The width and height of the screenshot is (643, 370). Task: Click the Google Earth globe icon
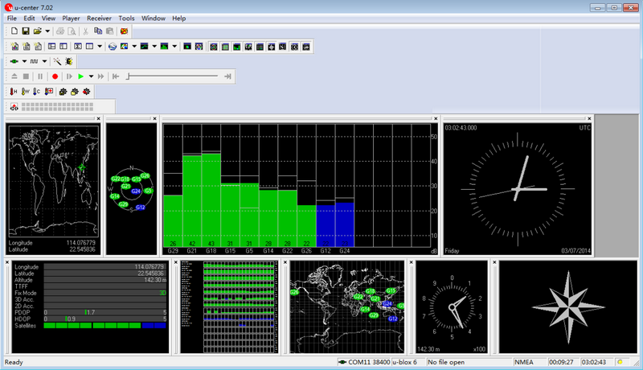pos(112,46)
